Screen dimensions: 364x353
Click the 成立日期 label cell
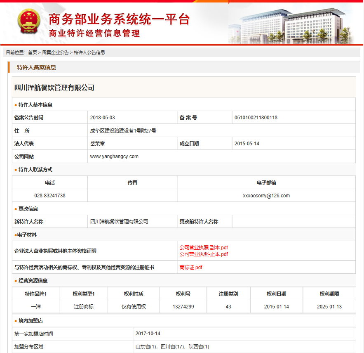pos(204,144)
